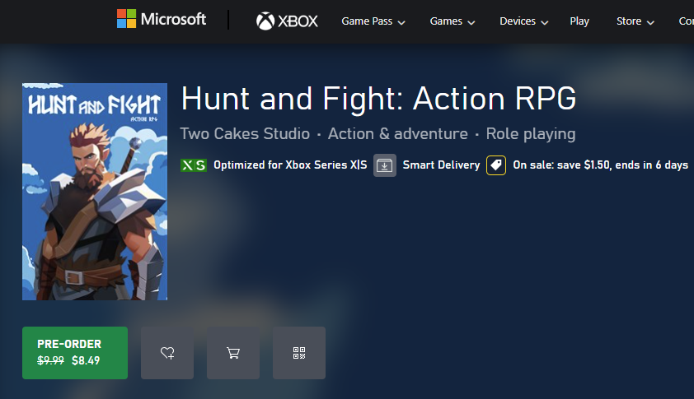Click the Xbox Series X|S badge icon
This screenshot has height=399, width=694.
click(x=194, y=165)
